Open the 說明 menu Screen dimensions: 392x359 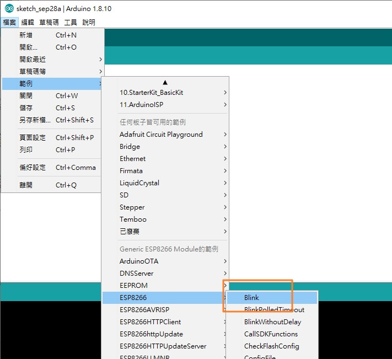pos(89,22)
